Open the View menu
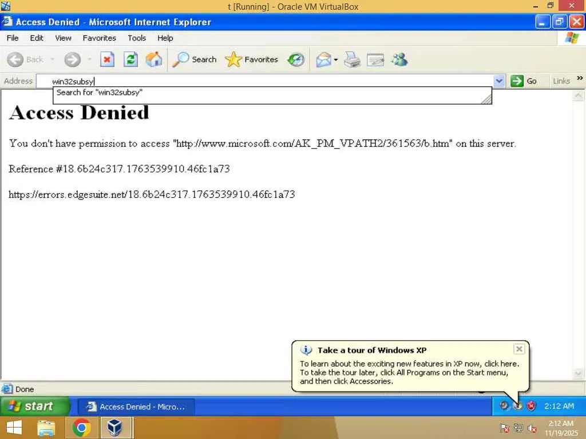The width and height of the screenshot is (586, 439). [63, 38]
